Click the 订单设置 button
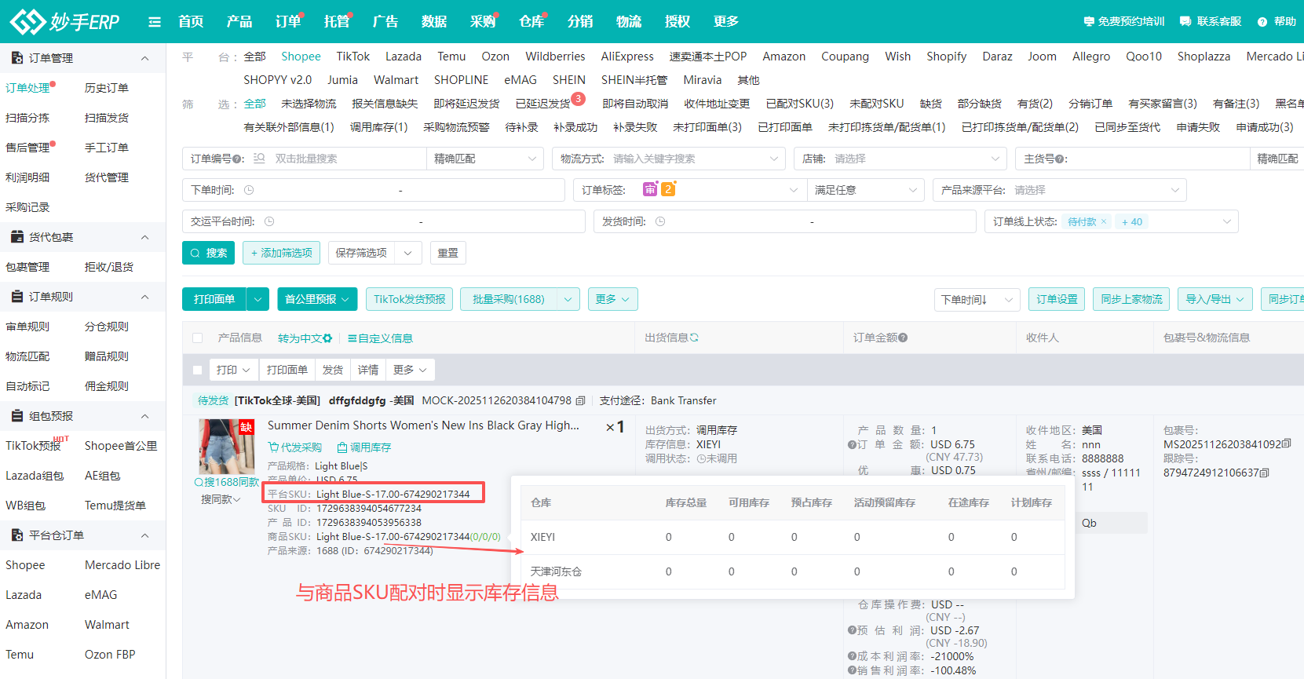Viewport: 1304px width, 679px height. 1057,299
